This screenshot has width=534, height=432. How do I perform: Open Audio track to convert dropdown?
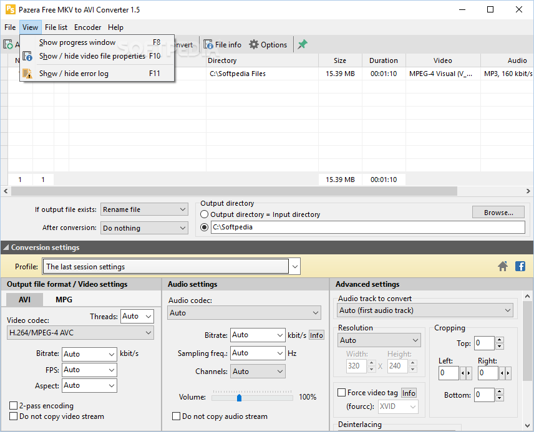pyautogui.click(x=425, y=310)
